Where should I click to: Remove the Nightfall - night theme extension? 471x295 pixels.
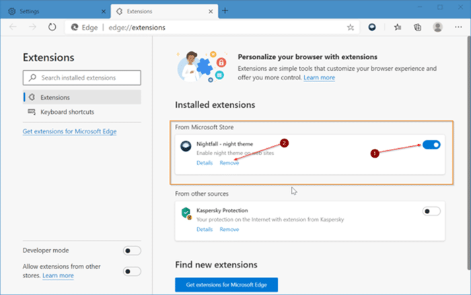tap(229, 163)
